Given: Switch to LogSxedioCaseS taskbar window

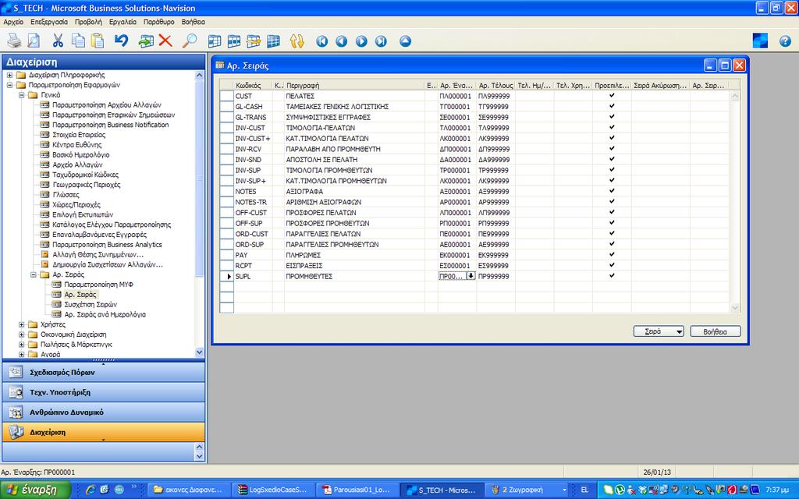Looking at the screenshot, I should (x=272, y=490).
